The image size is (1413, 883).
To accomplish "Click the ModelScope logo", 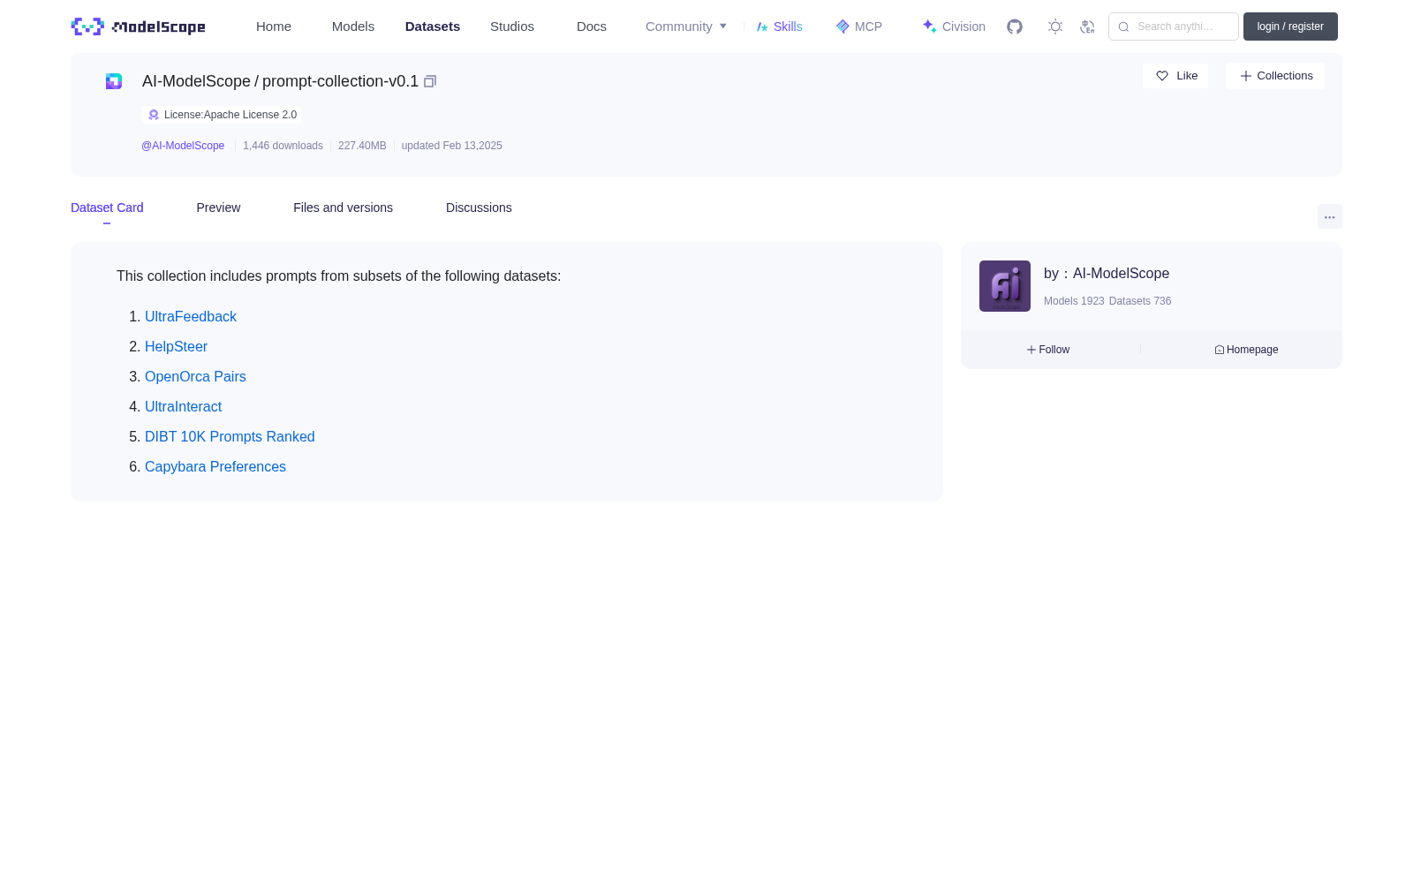I will click(138, 26).
